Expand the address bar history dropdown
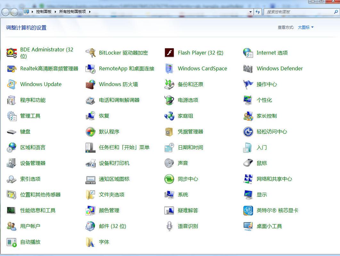340x256 pixels. pos(251,12)
